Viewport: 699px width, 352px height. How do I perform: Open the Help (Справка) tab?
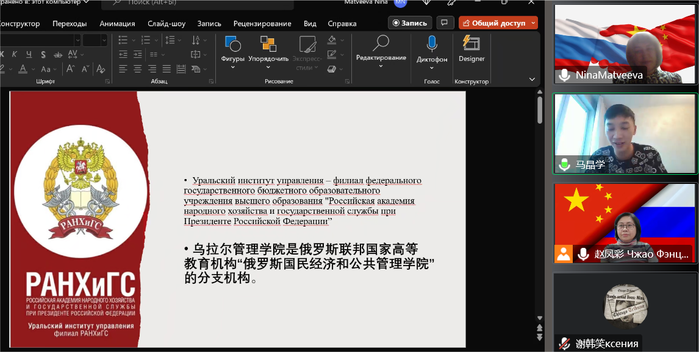click(x=342, y=24)
